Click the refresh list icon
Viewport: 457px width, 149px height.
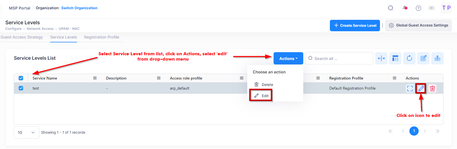click(409, 58)
